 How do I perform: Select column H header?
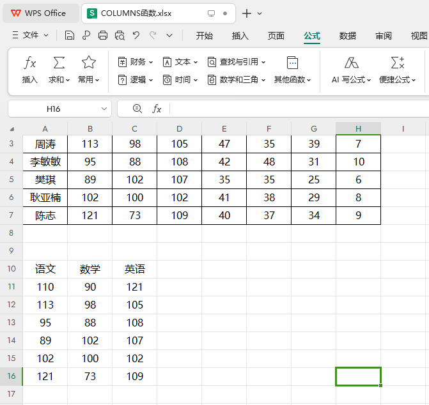point(359,128)
